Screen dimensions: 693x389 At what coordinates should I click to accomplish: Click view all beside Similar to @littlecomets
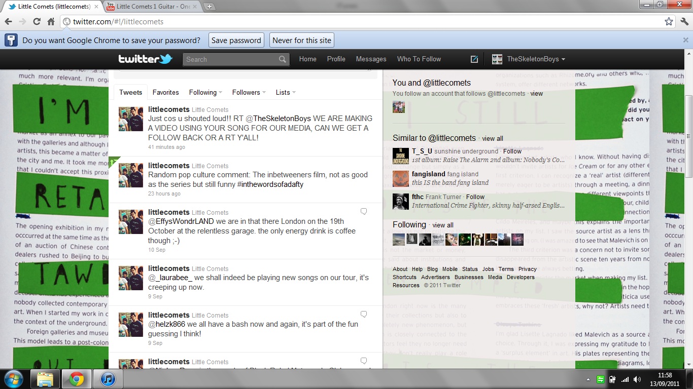(493, 138)
